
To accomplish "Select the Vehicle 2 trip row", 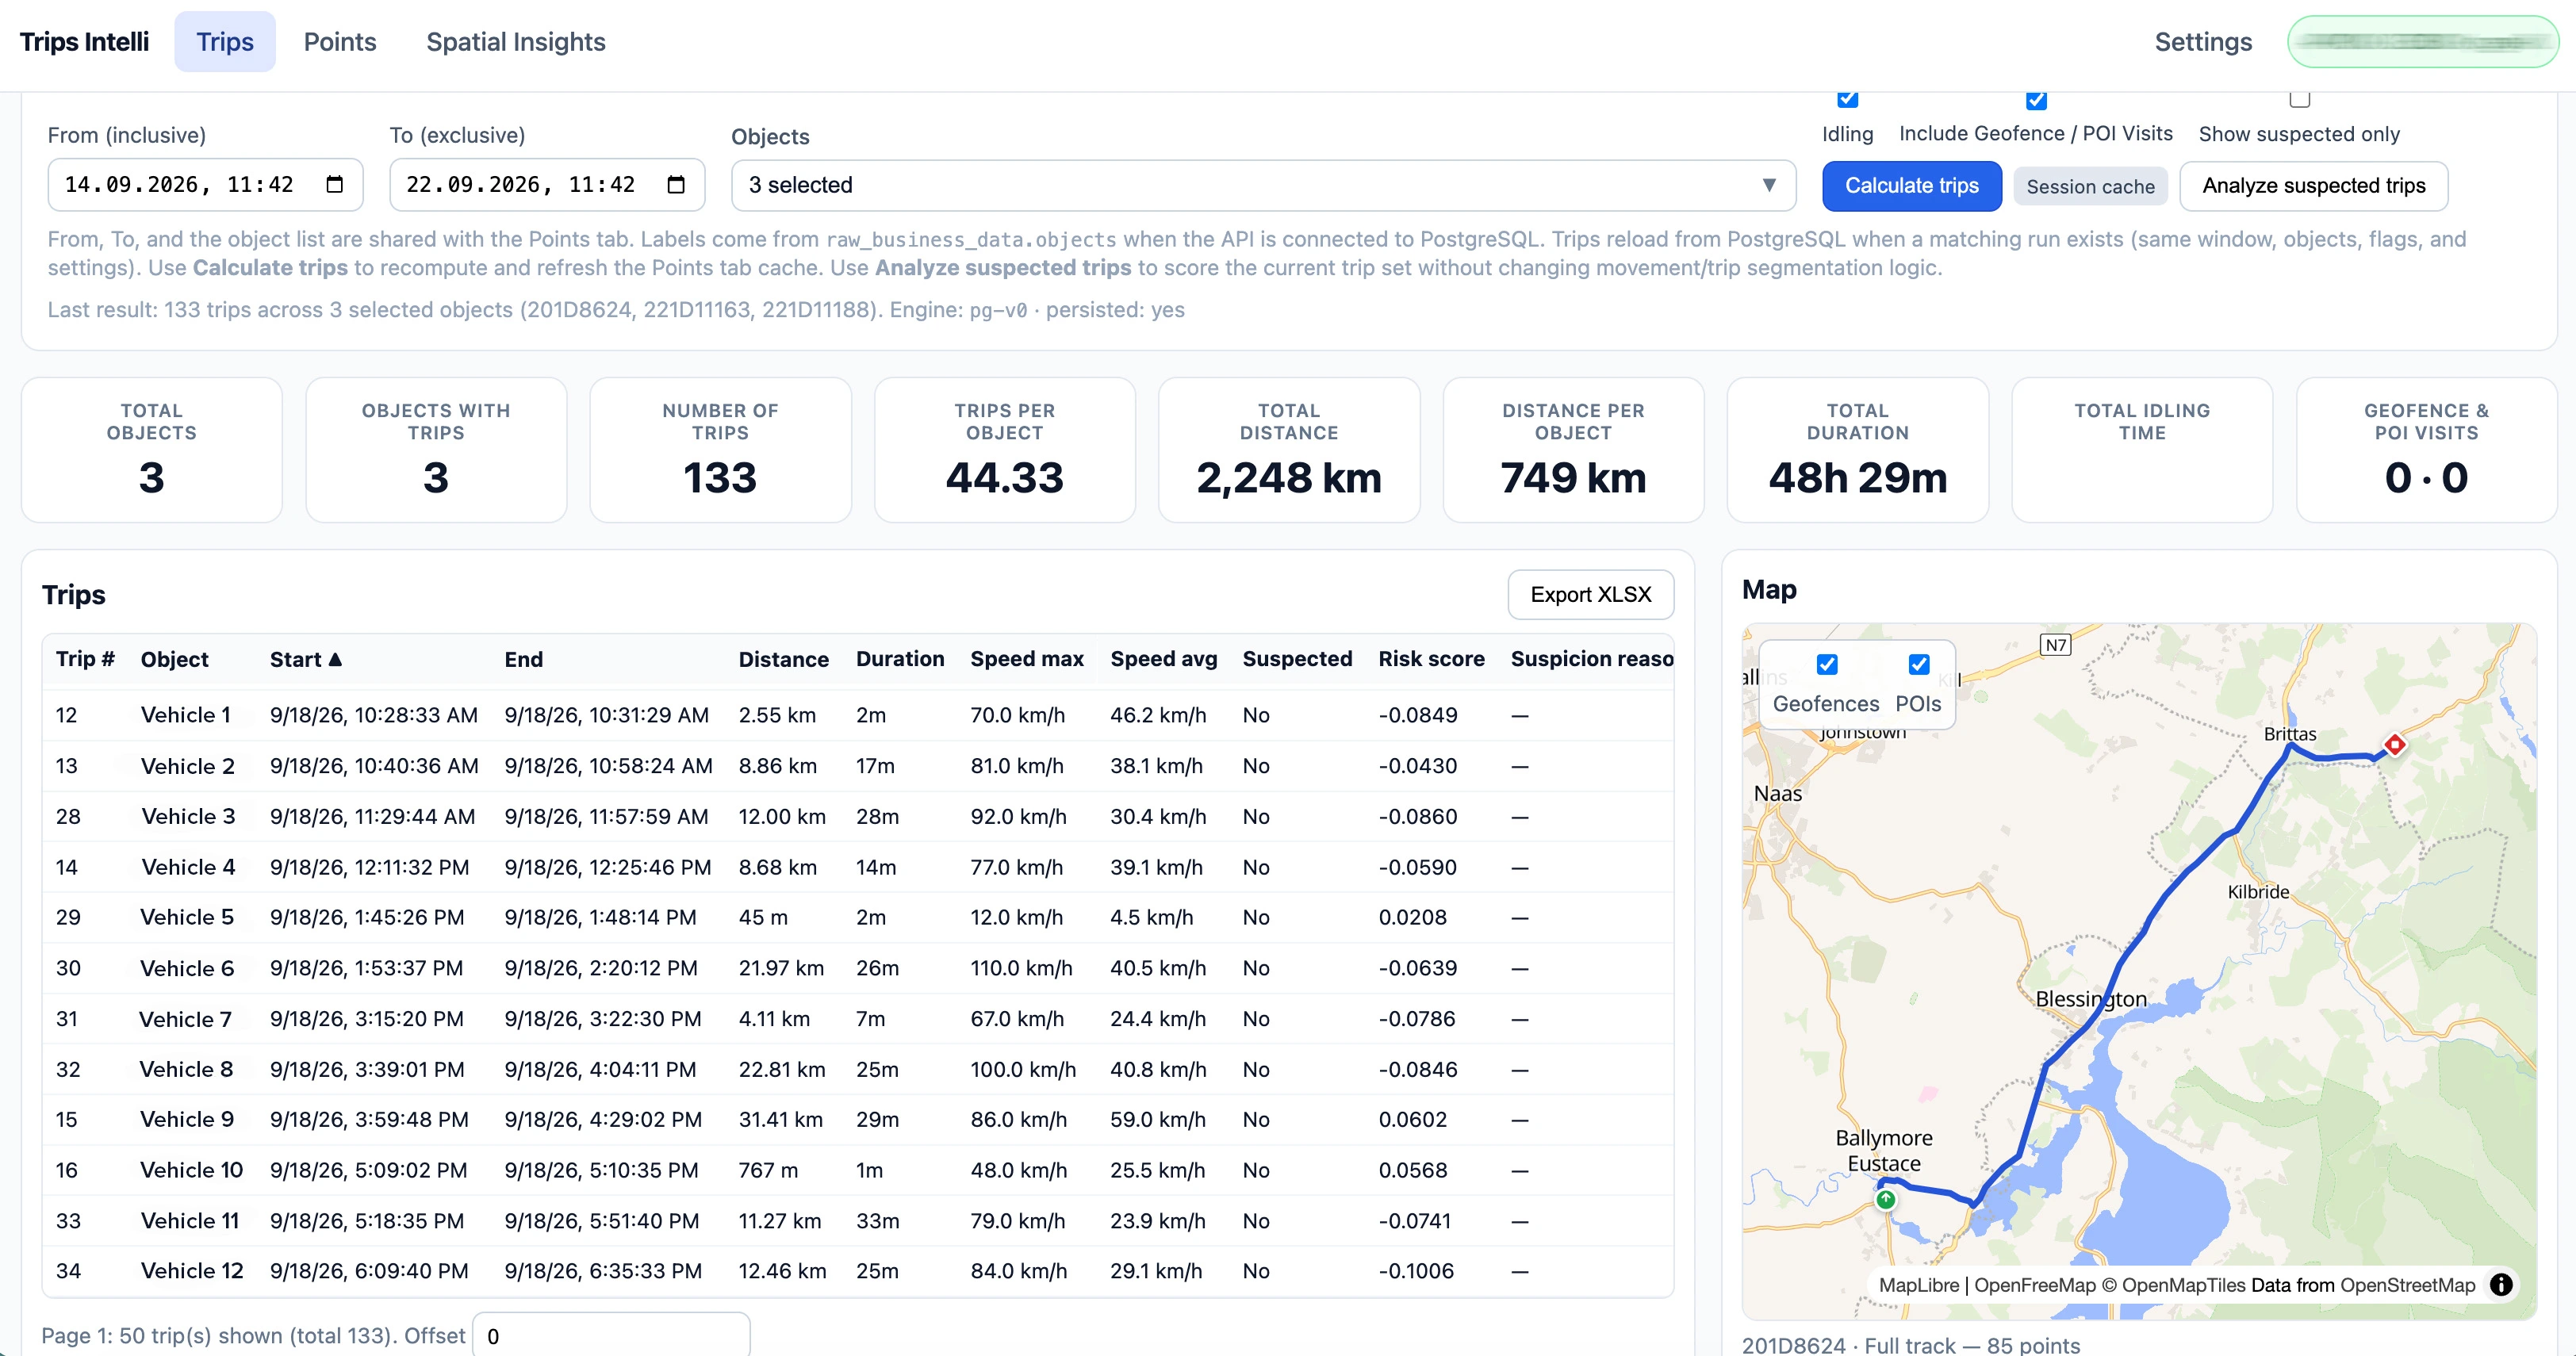I will (857, 766).
